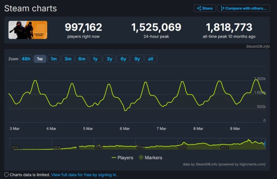
Task: Choose the 1y zoom button
Action: point(95,59)
